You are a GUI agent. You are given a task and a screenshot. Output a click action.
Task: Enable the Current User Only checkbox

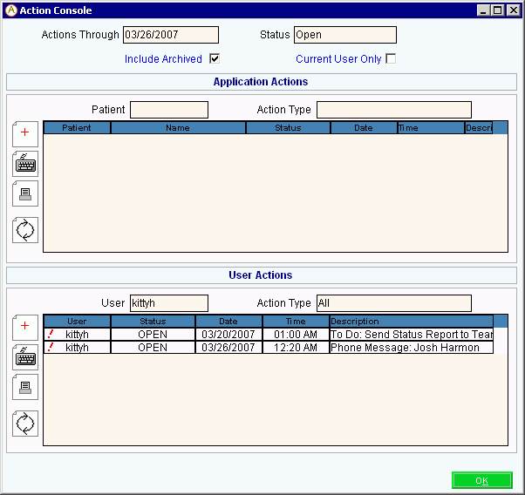pyautogui.click(x=391, y=59)
